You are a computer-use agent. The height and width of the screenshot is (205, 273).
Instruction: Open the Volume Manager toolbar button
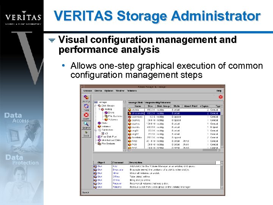click(x=86, y=98)
